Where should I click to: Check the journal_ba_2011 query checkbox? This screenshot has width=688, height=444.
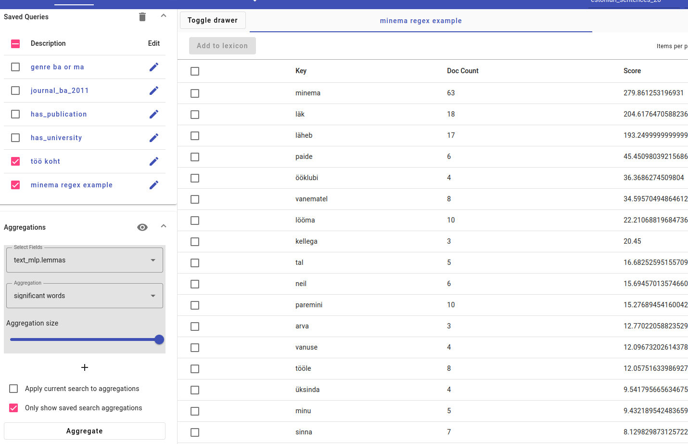pyautogui.click(x=15, y=91)
